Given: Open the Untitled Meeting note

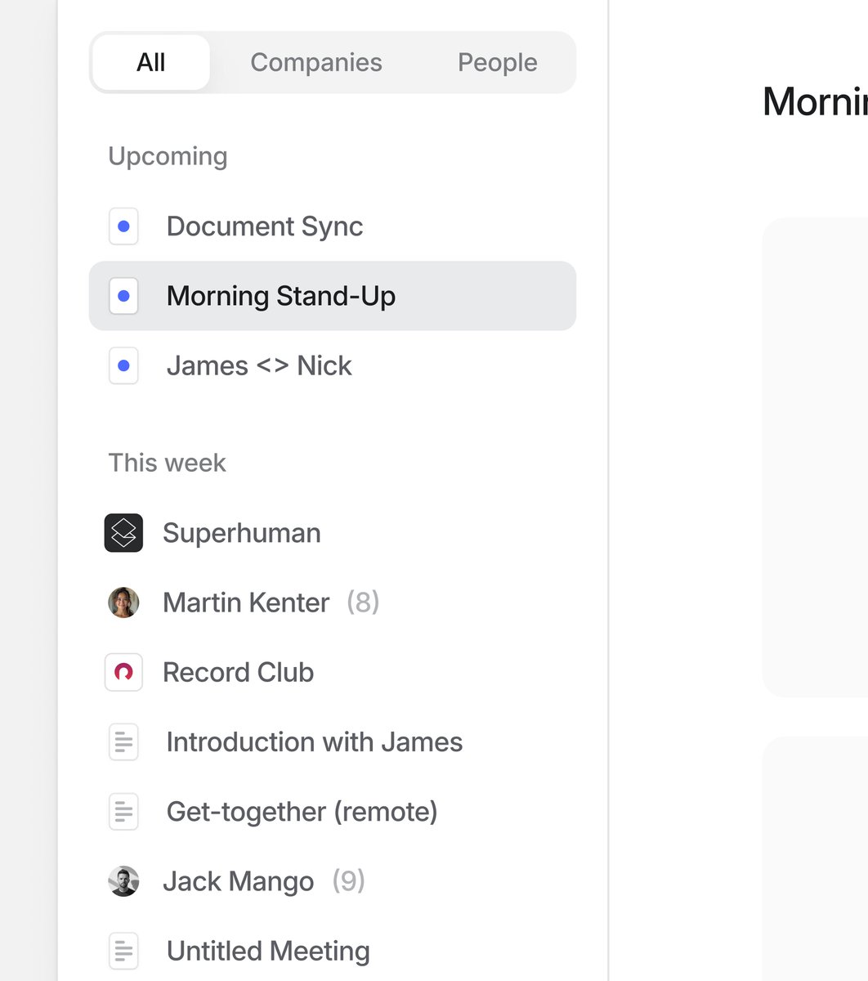Looking at the screenshot, I should click(x=268, y=951).
